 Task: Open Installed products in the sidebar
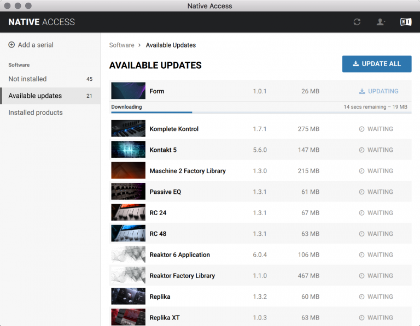coord(36,112)
